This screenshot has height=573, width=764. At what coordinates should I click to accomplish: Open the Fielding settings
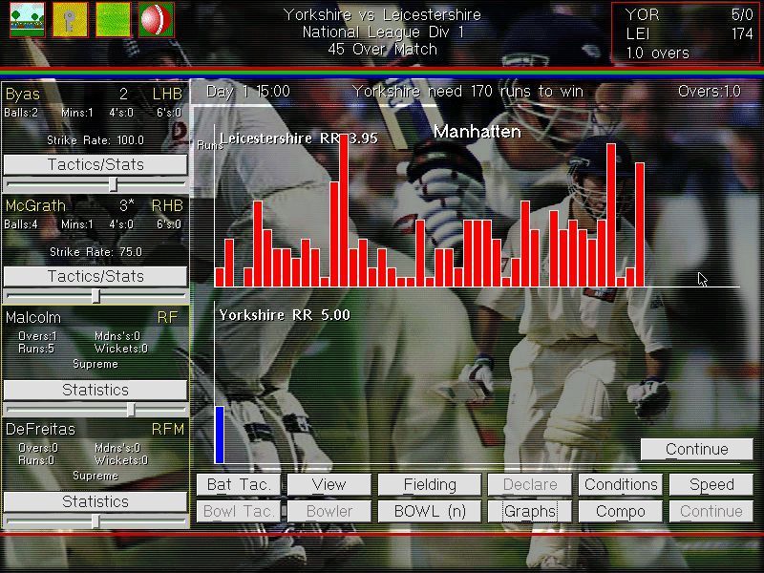coord(429,484)
